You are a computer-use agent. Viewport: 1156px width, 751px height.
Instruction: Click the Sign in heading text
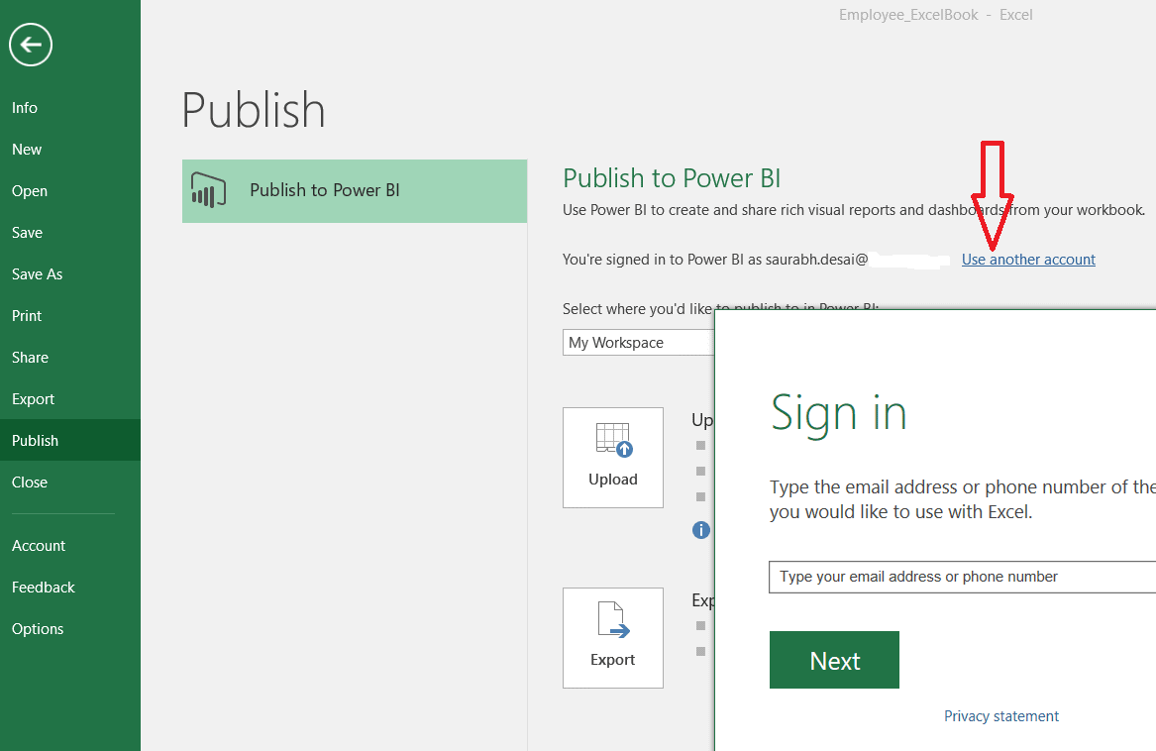tap(839, 414)
